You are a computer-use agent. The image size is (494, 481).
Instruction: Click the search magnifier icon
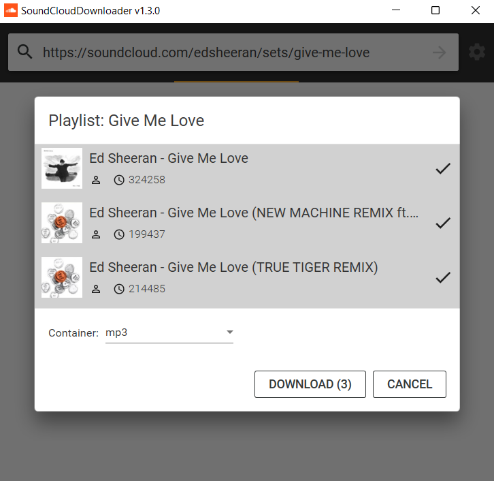point(24,52)
